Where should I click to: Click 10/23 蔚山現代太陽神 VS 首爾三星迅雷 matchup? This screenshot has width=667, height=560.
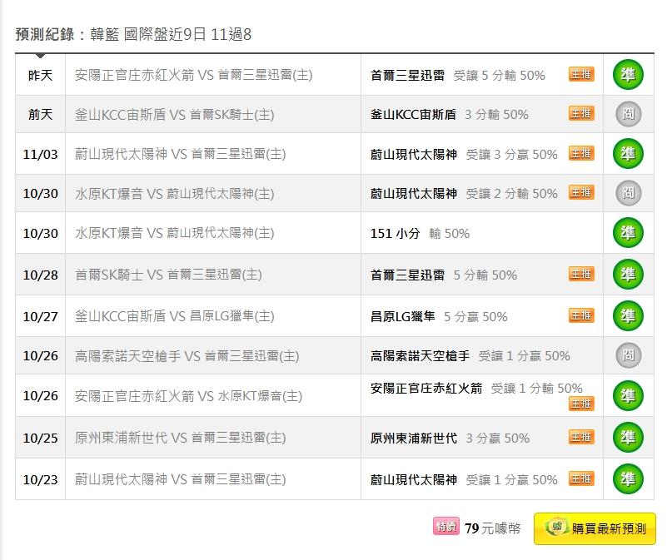click(181, 479)
